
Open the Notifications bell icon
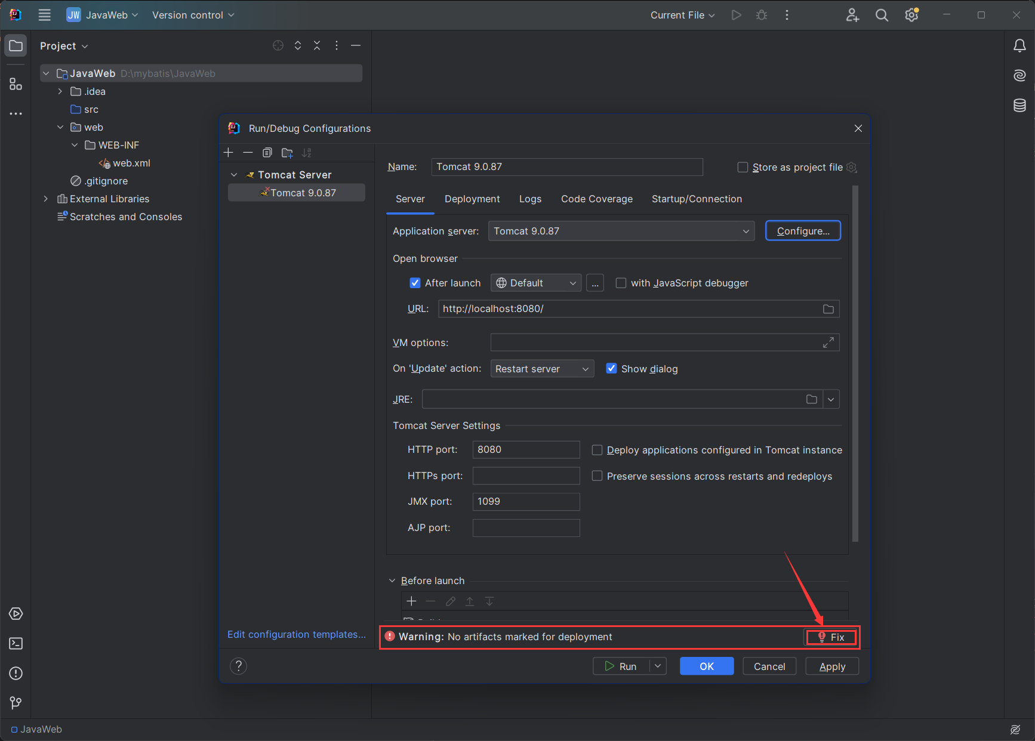point(1019,46)
